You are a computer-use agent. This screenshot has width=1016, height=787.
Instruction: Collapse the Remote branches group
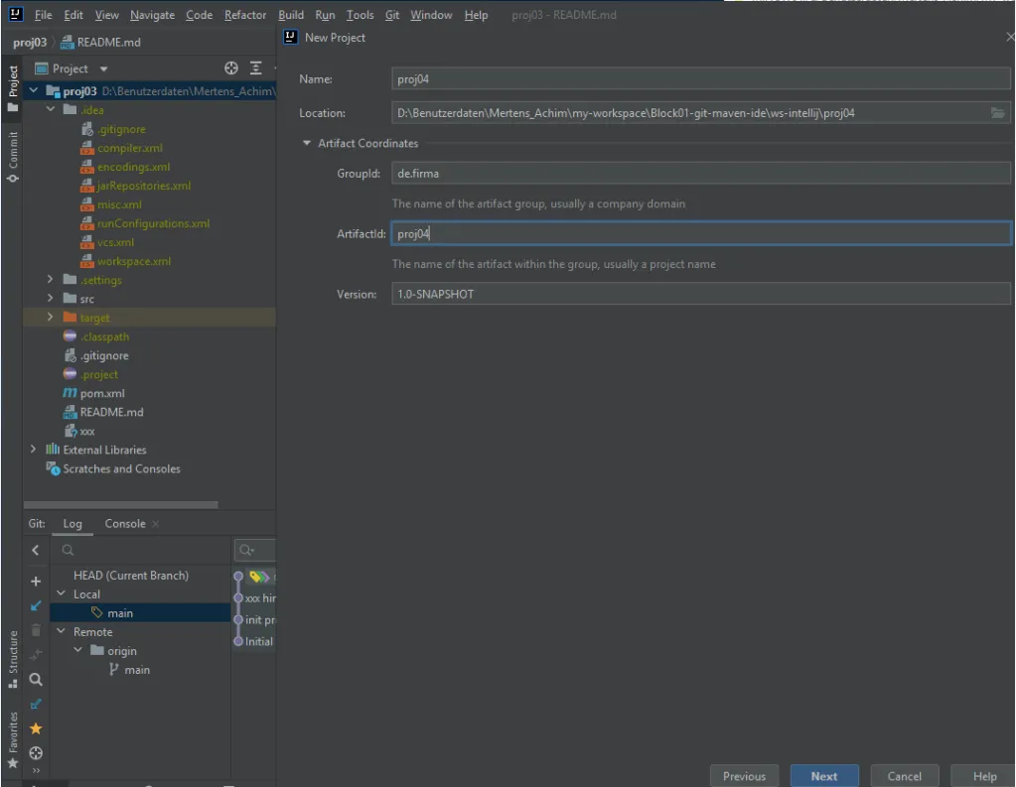point(61,631)
